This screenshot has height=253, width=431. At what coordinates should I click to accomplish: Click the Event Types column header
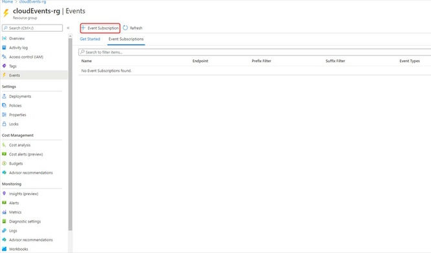click(410, 61)
